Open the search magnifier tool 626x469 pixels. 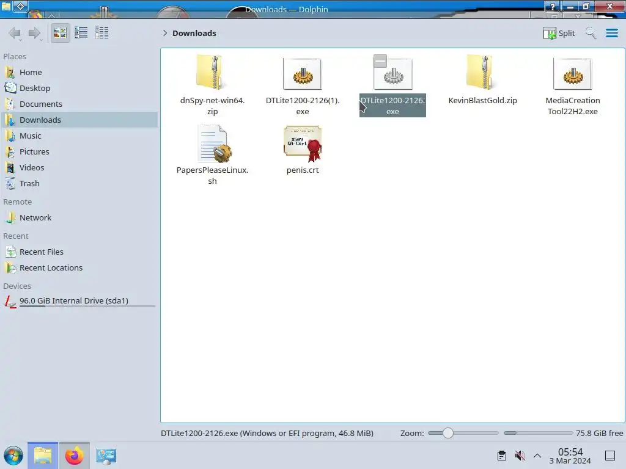click(x=591, y=33)
